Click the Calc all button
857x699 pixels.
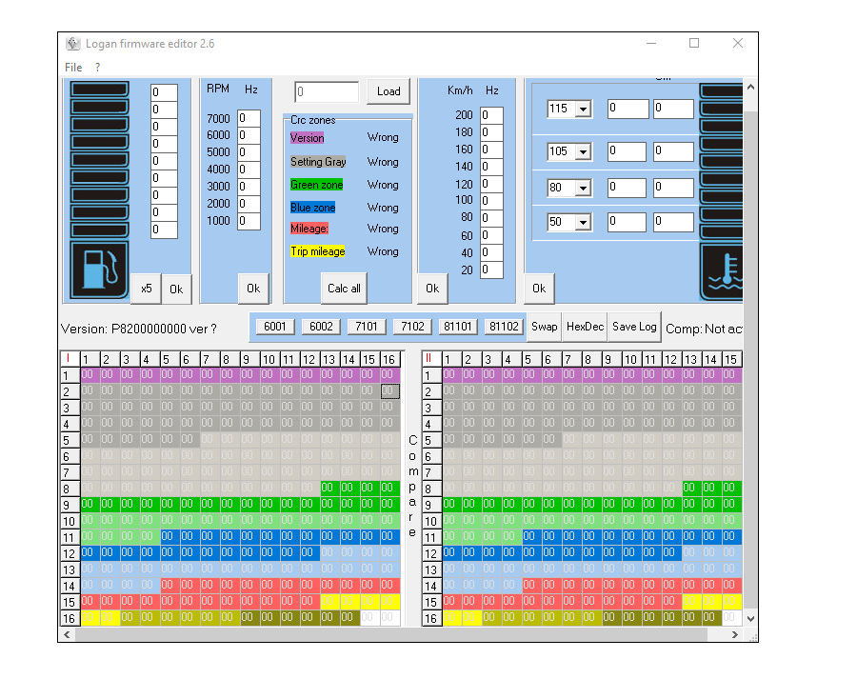(x=344, y=288)
